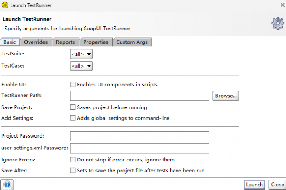Click the 'TestCase:' label
Screen dimensions: 286x190
click(13, 65)
